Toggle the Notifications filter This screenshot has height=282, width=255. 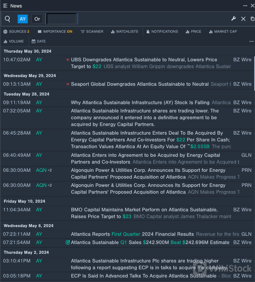[162, 32]
